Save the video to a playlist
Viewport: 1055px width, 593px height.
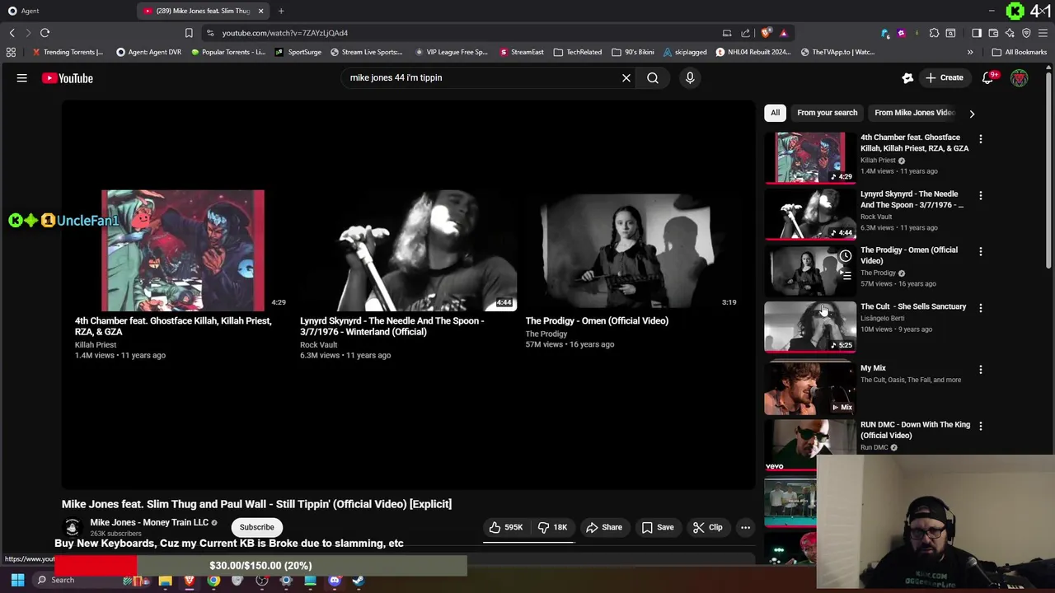pyautogui.click(x=658, y=527)
